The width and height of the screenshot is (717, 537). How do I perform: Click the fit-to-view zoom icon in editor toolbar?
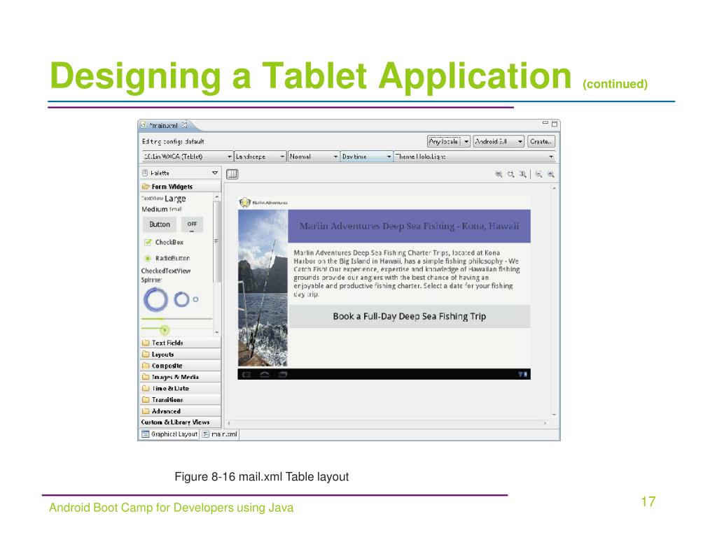[x=498, y=174]
